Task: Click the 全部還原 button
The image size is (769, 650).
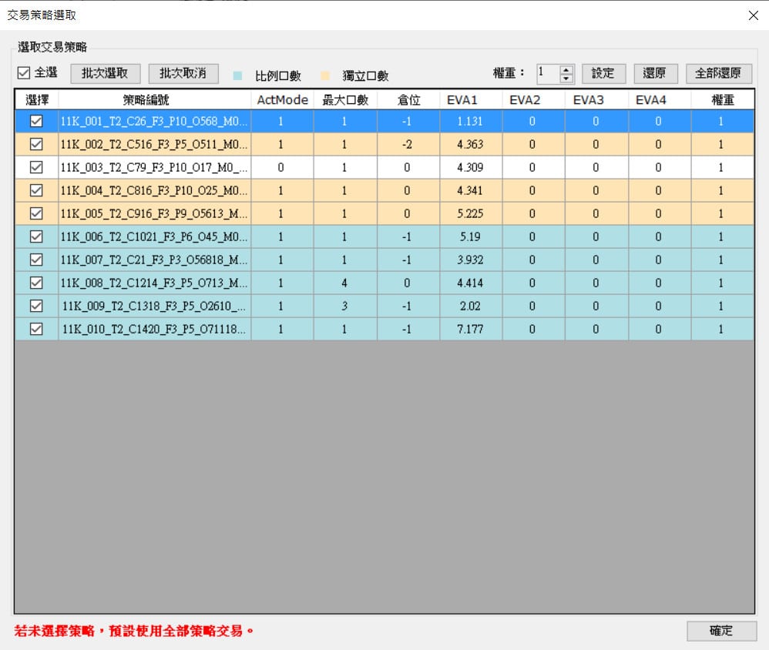Action: click(x=719, y=73)
